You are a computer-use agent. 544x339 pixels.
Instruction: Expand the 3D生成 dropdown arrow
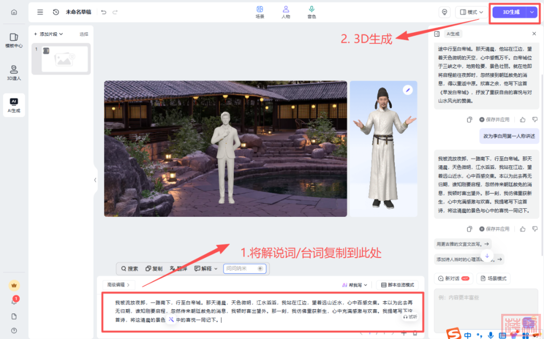click(532, 12)
